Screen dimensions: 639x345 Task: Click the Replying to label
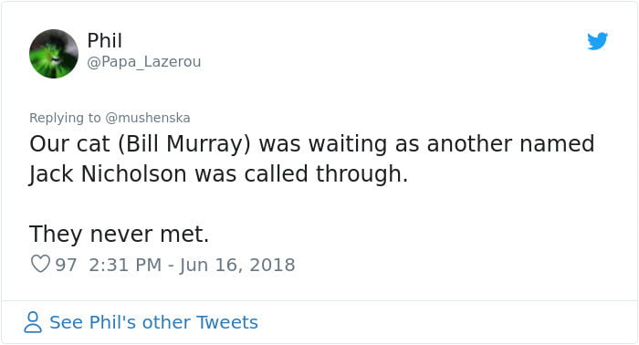[65, 118]
